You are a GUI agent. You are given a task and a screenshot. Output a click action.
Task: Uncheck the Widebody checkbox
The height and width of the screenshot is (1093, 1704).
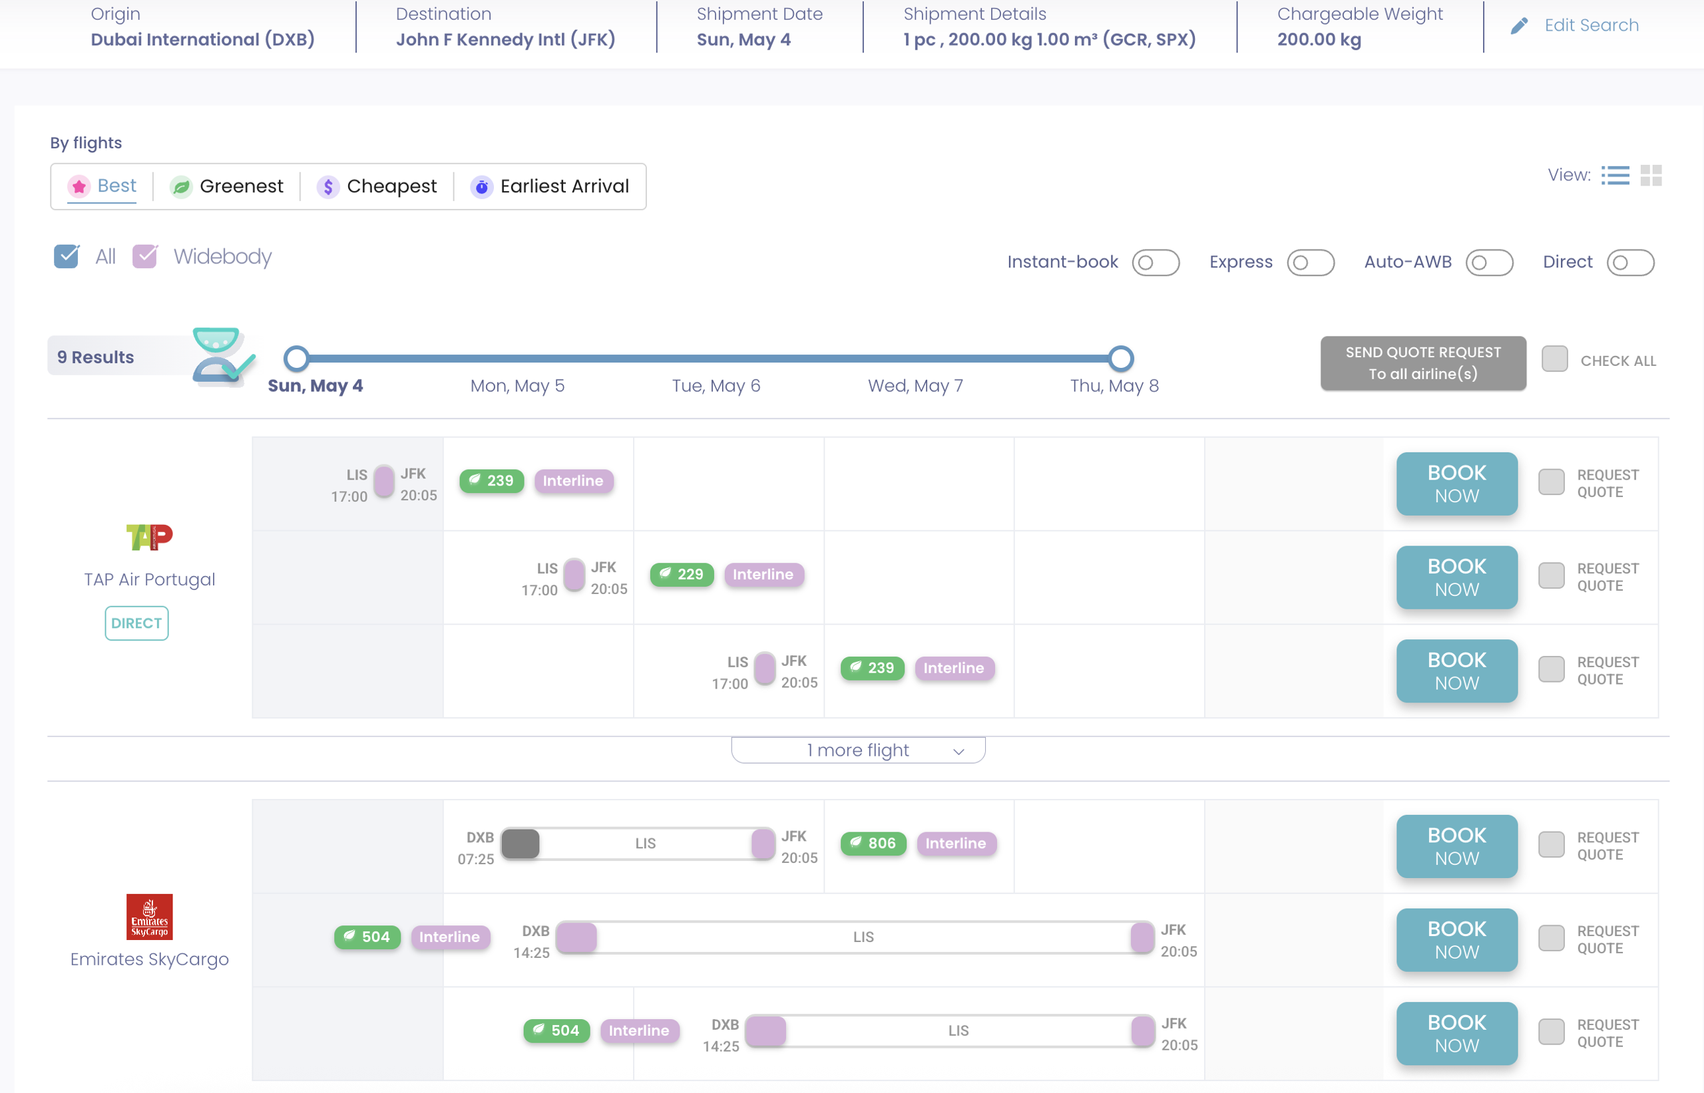[x=145, y=256]
